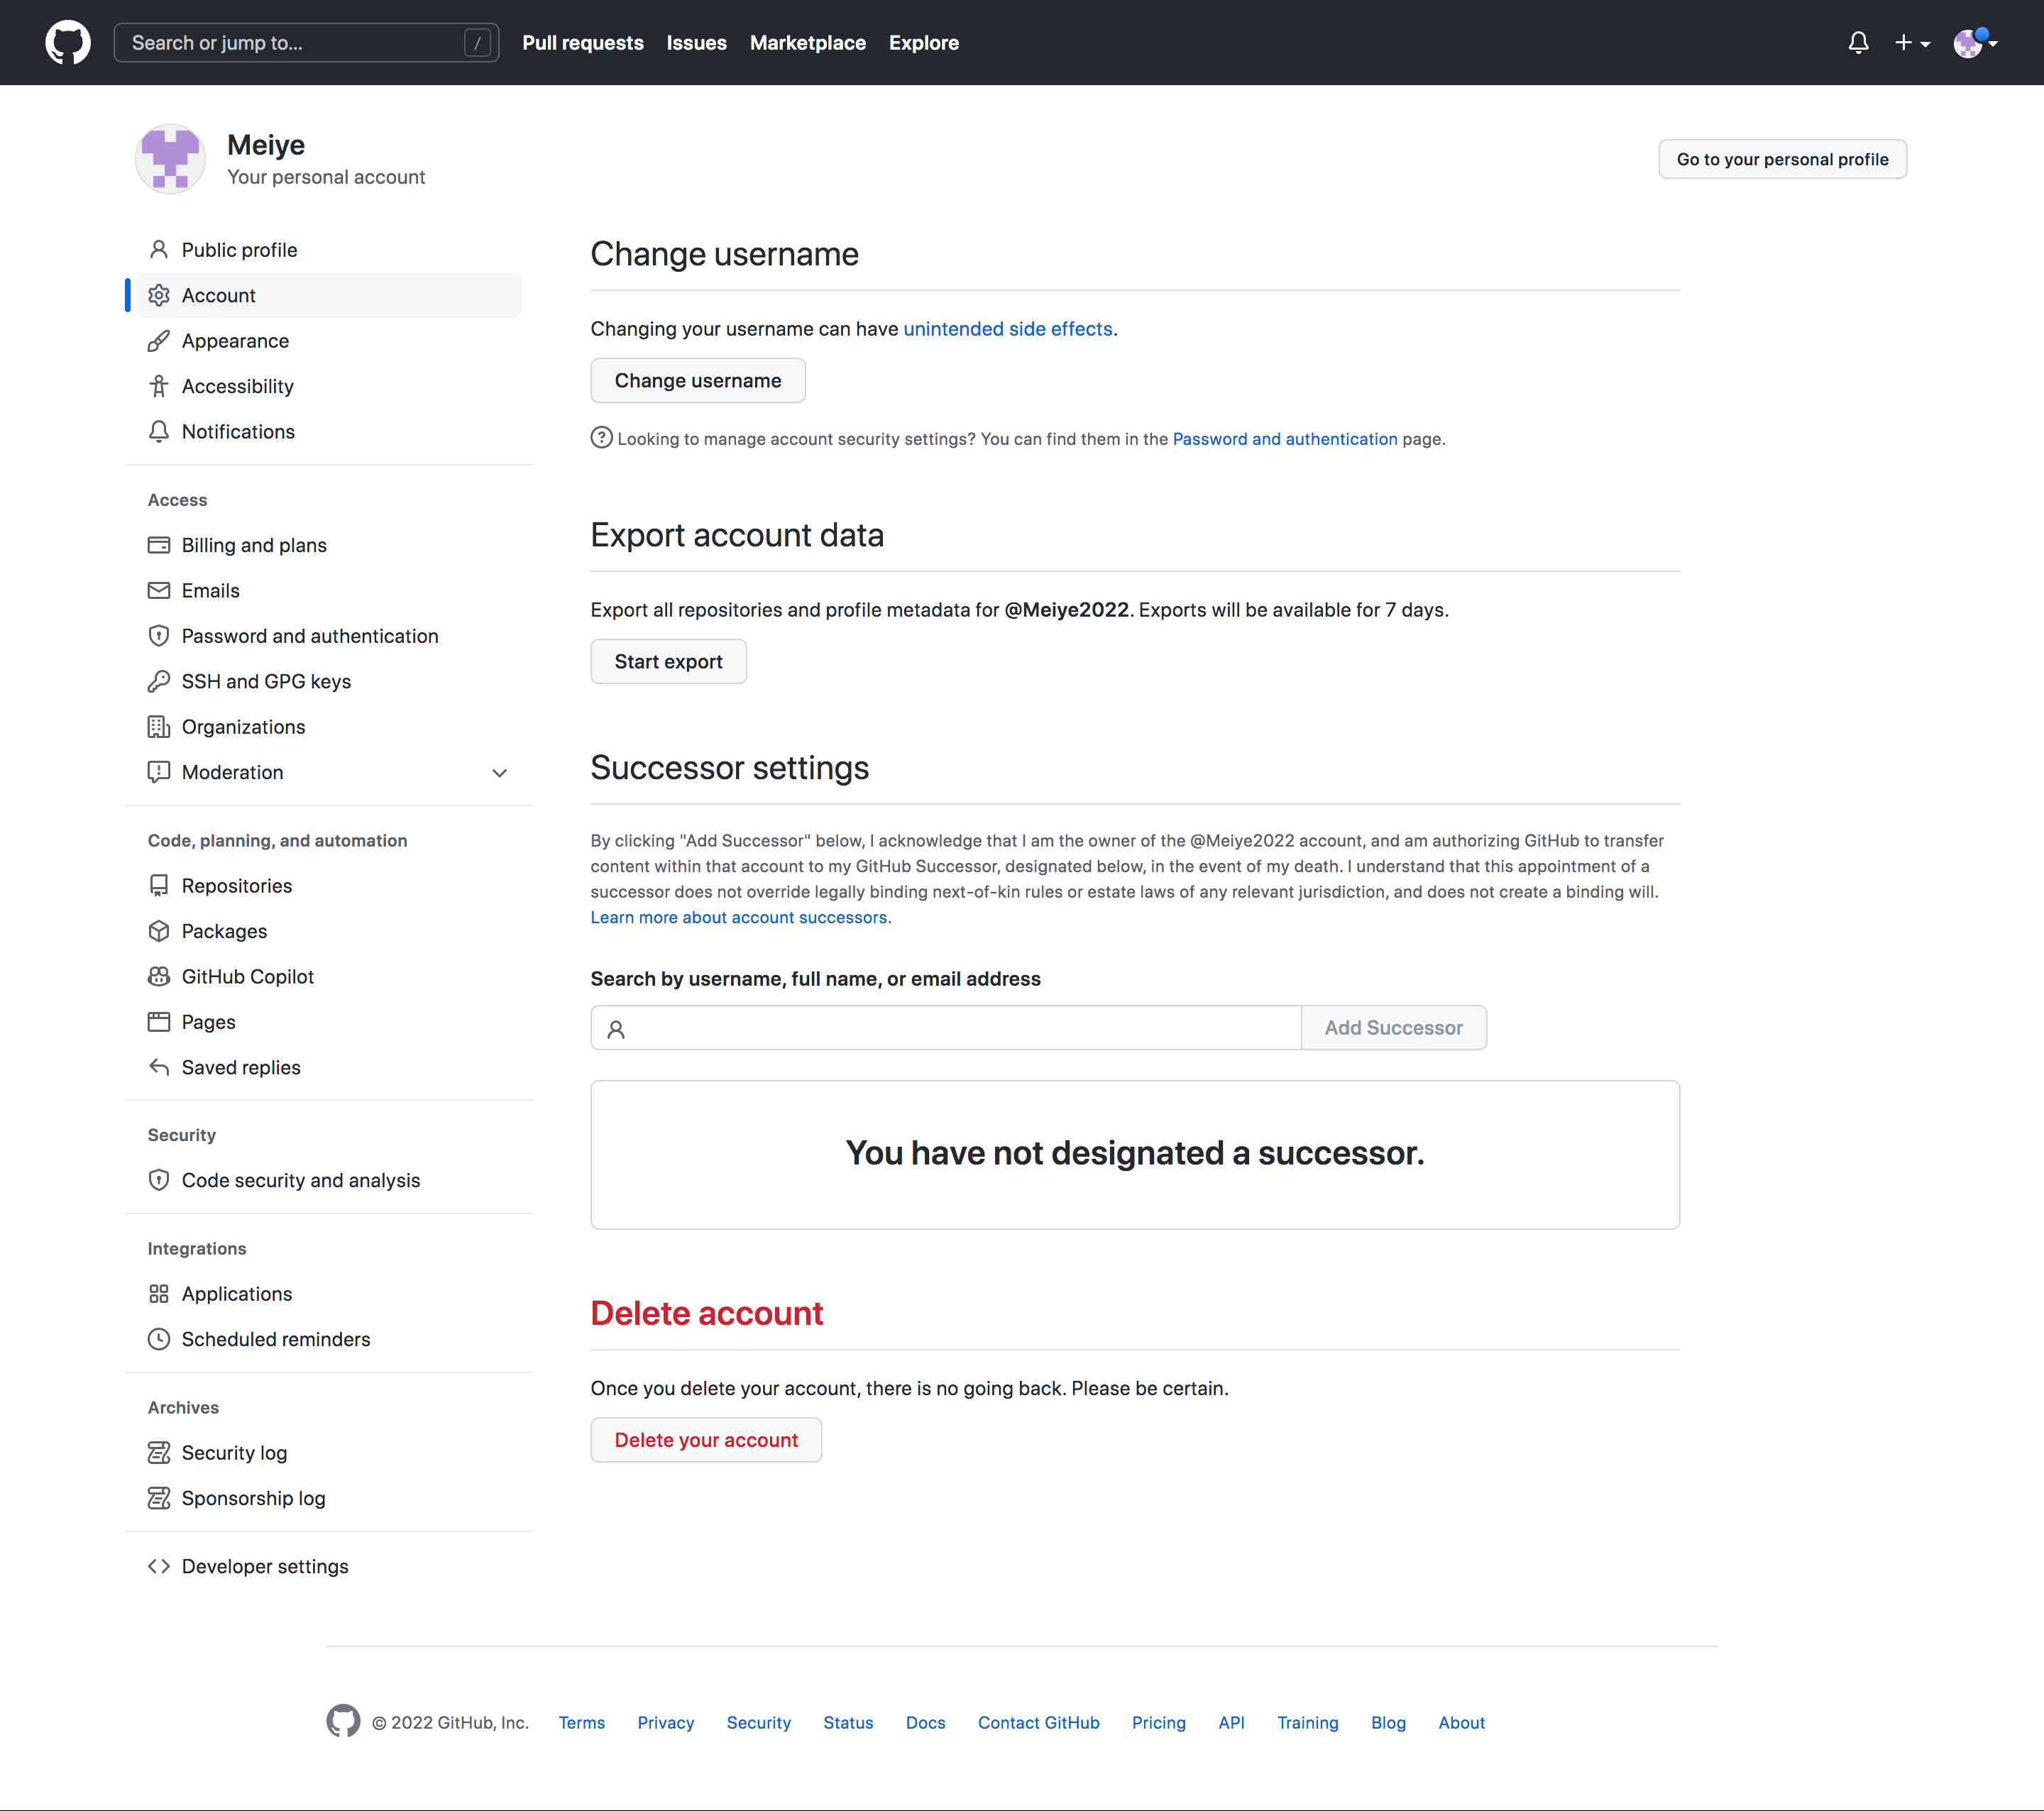Click the Developer settings code icon
2044x1811 pixels.
click(x=159, y=1566)
